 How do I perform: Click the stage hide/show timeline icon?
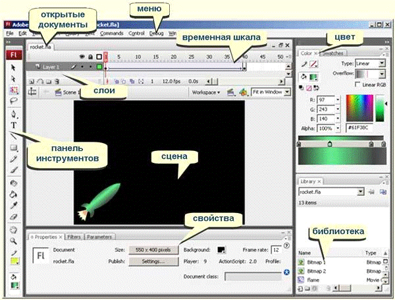32,92
